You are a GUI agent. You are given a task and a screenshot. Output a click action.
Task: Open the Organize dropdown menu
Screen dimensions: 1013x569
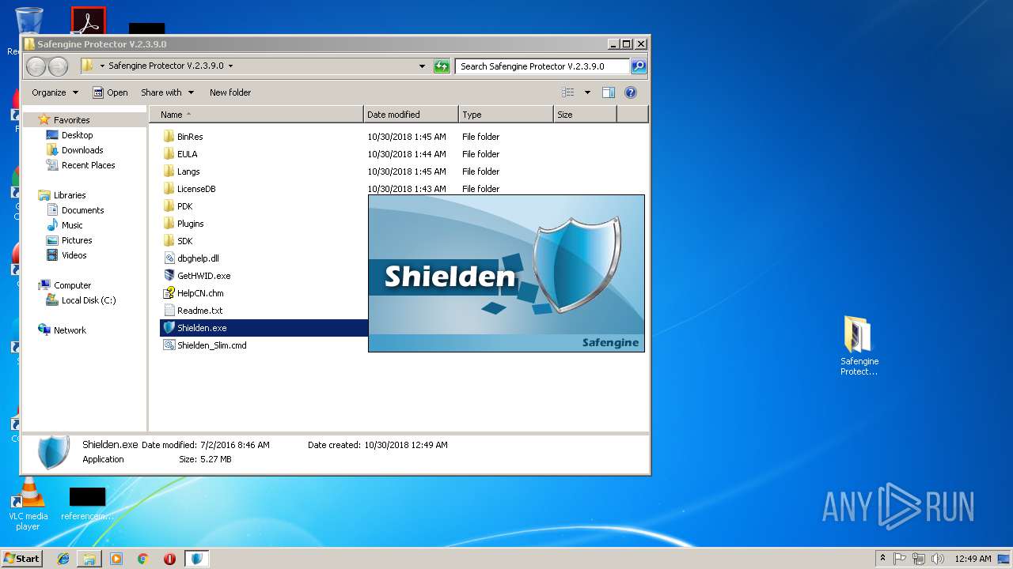[55, 92]
